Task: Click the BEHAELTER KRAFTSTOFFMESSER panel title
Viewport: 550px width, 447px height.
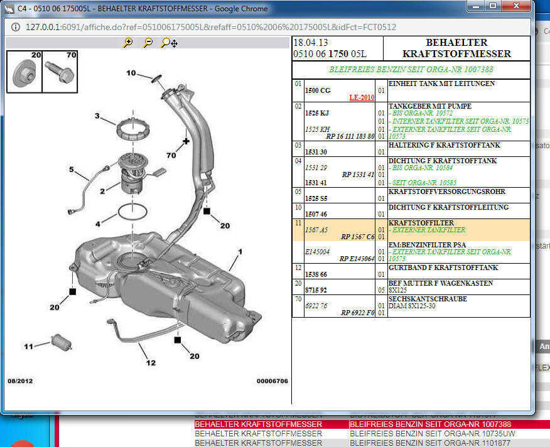Action: tap(456, 48)
